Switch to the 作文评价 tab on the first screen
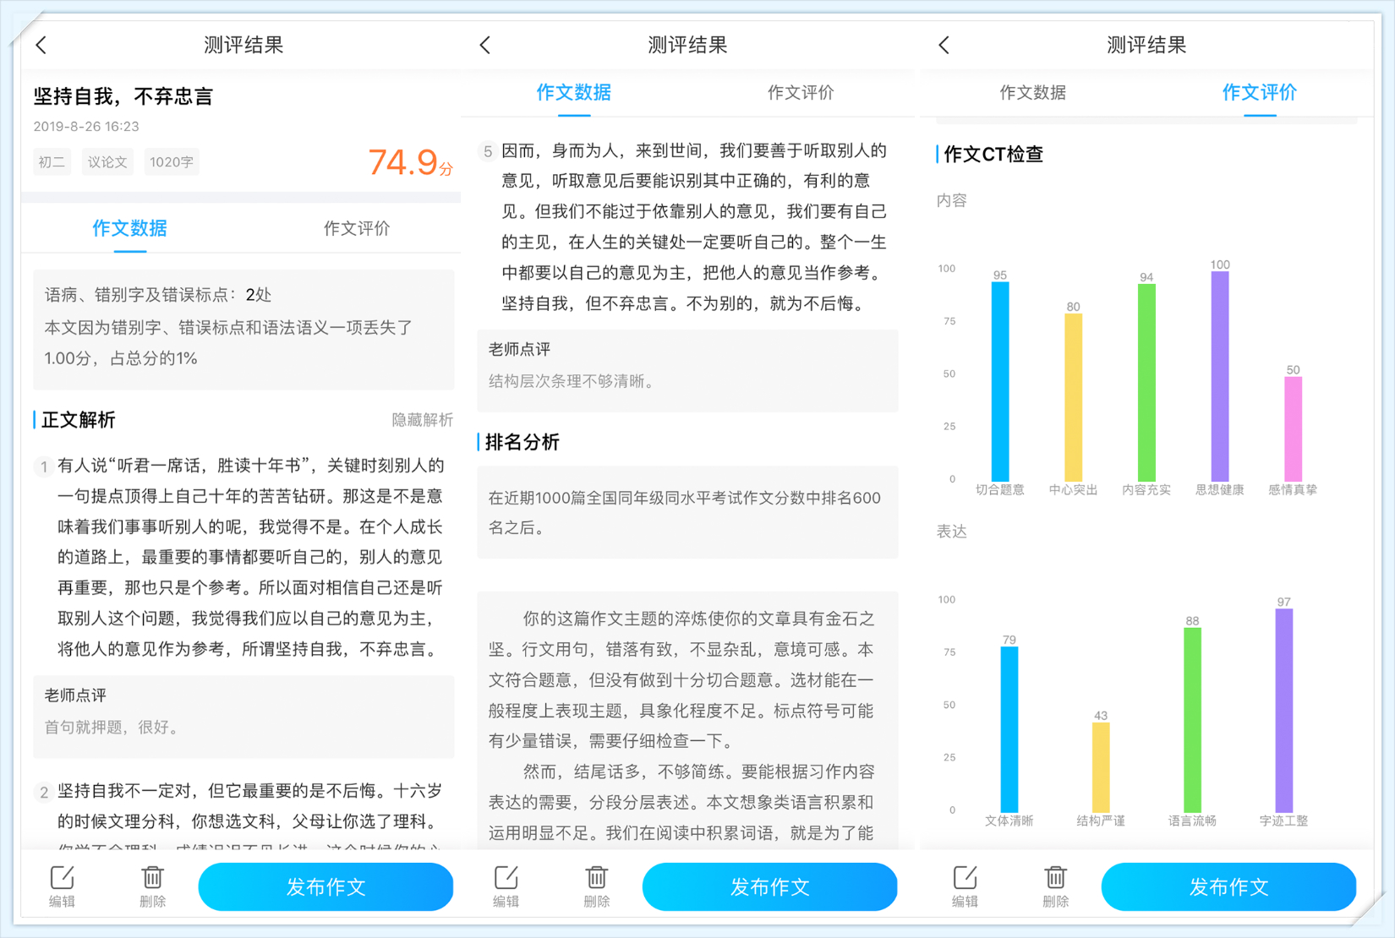The image size is (1395, 938). point(356,228)
